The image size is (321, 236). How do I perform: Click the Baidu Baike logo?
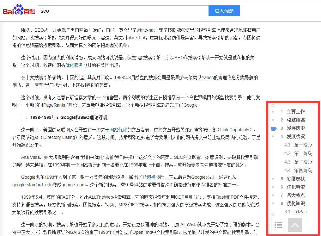[x=19, y=10]
